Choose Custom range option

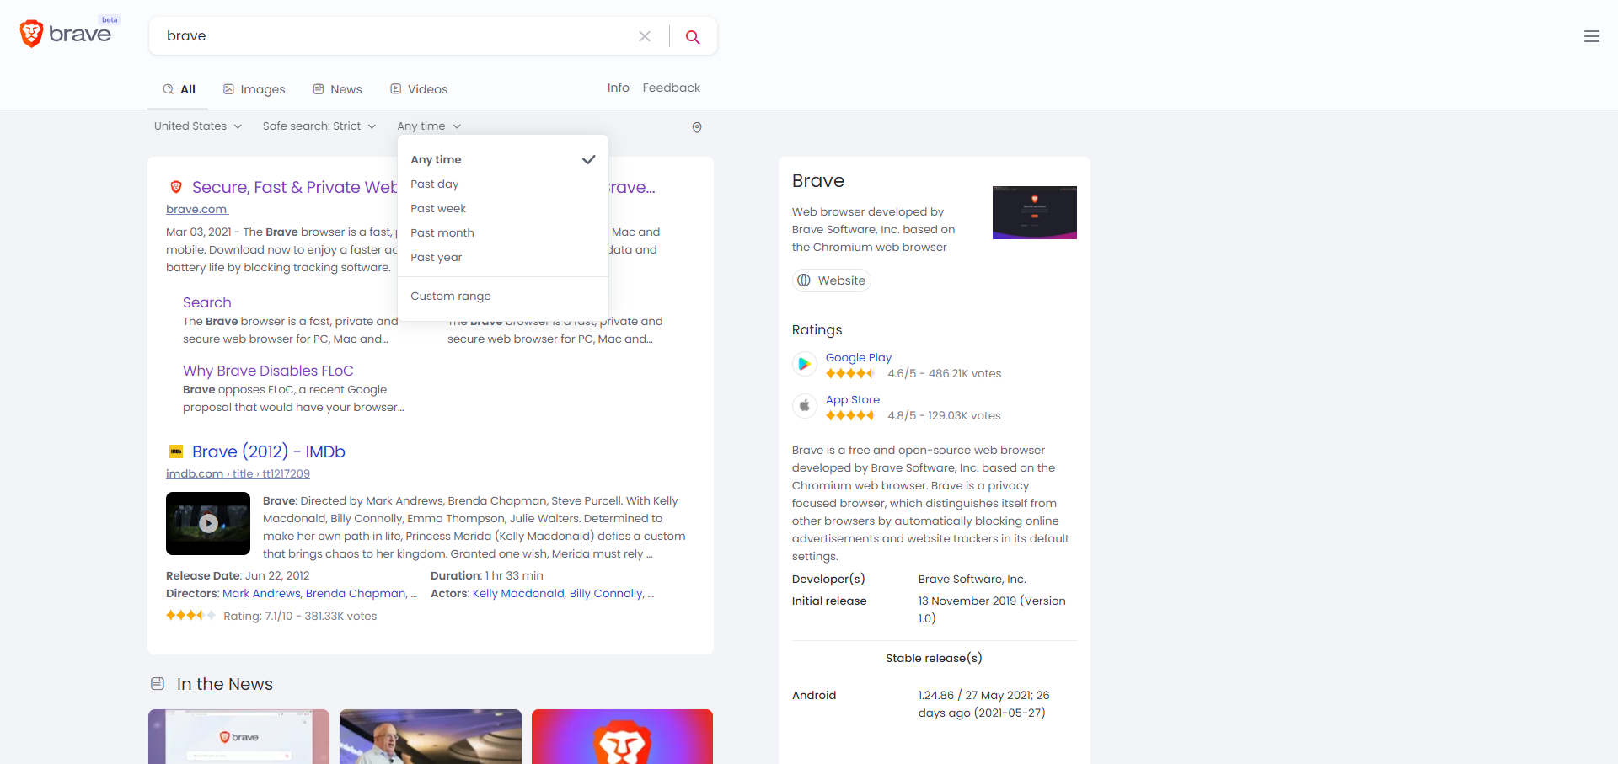pyautogui.click(x=503, y=296)
